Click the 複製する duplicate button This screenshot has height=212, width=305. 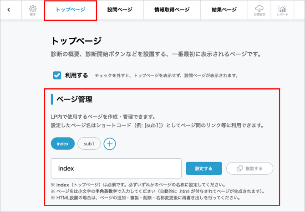pyautogui.click(x=249, y=168)
